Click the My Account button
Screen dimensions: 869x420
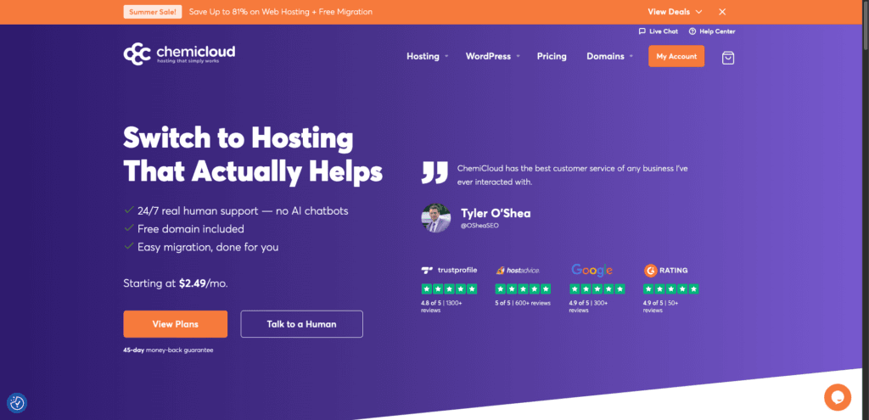click(676, 57)
